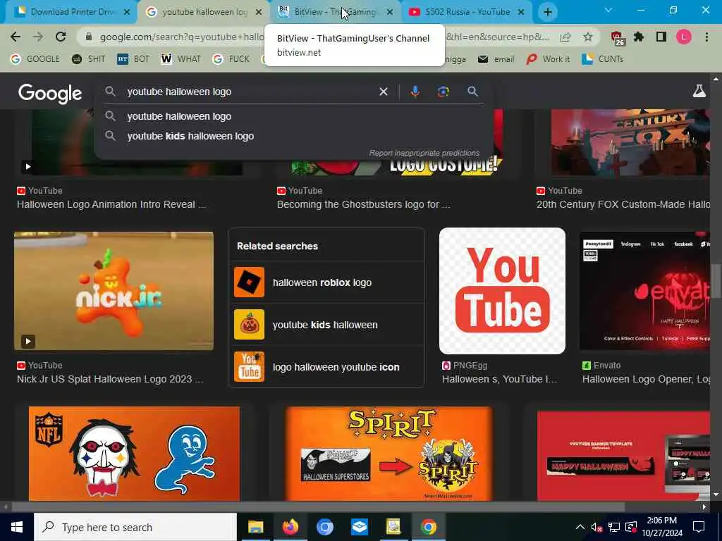Reload the current page
Screen dimensions: 722x541
pyautogui.click(x=61, y=37)
